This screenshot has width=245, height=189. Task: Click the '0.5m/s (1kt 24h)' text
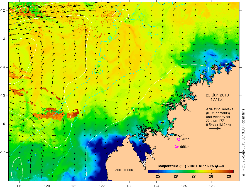[x=218, y=125]
